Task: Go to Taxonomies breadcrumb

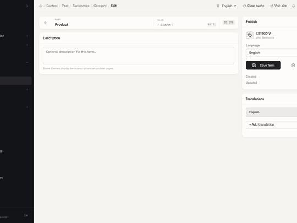Action: point(81,6)
